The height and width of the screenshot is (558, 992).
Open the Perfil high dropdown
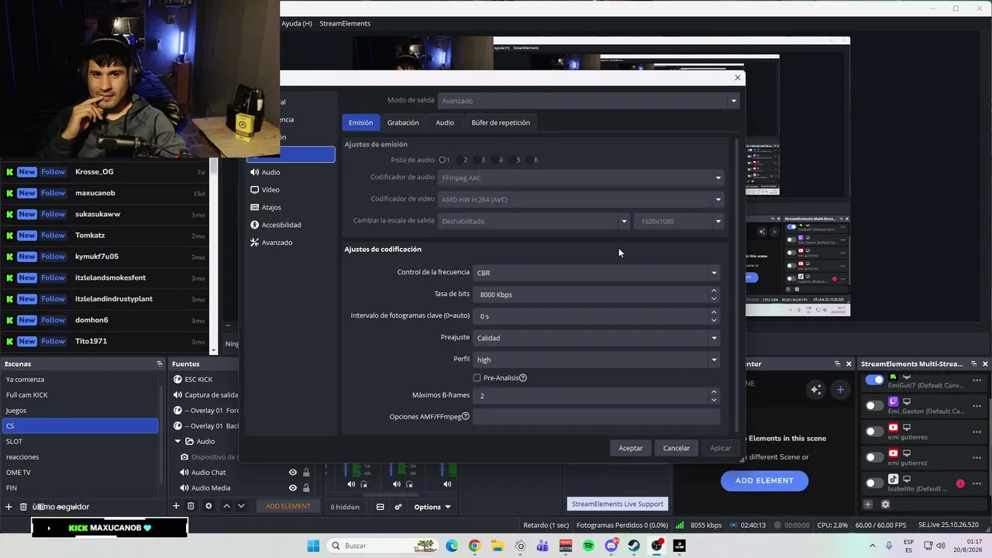pyautogui.click(x=596, y=360)
